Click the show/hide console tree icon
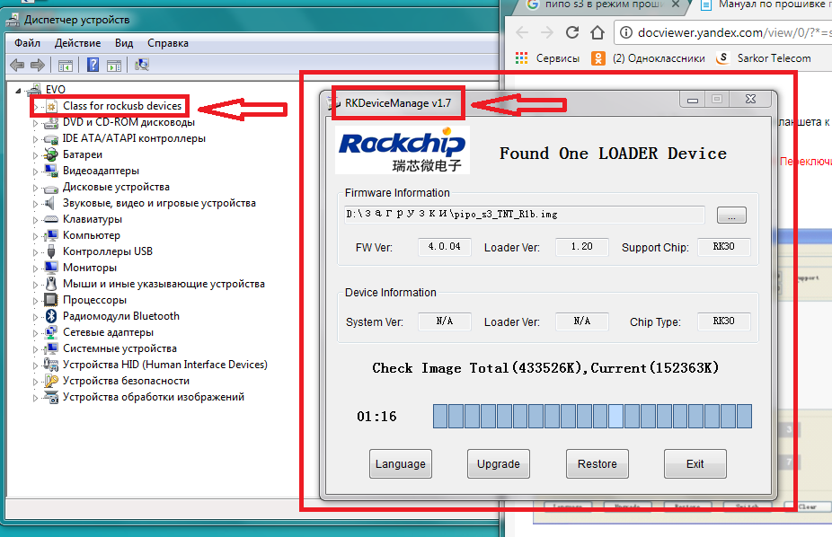This screenshot has width=832, height=537. pos(65,65)
